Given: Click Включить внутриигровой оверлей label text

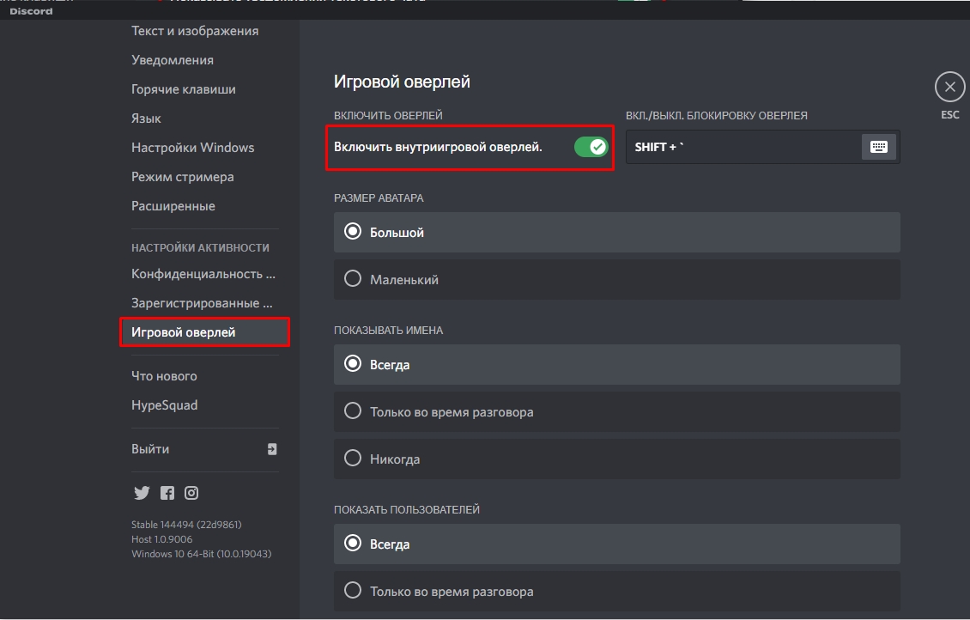Looking at the screenshot, I should pos(438,147).
